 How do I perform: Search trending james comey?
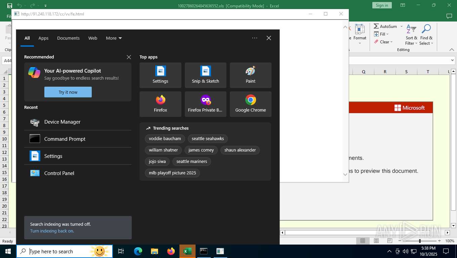point(201,150)
